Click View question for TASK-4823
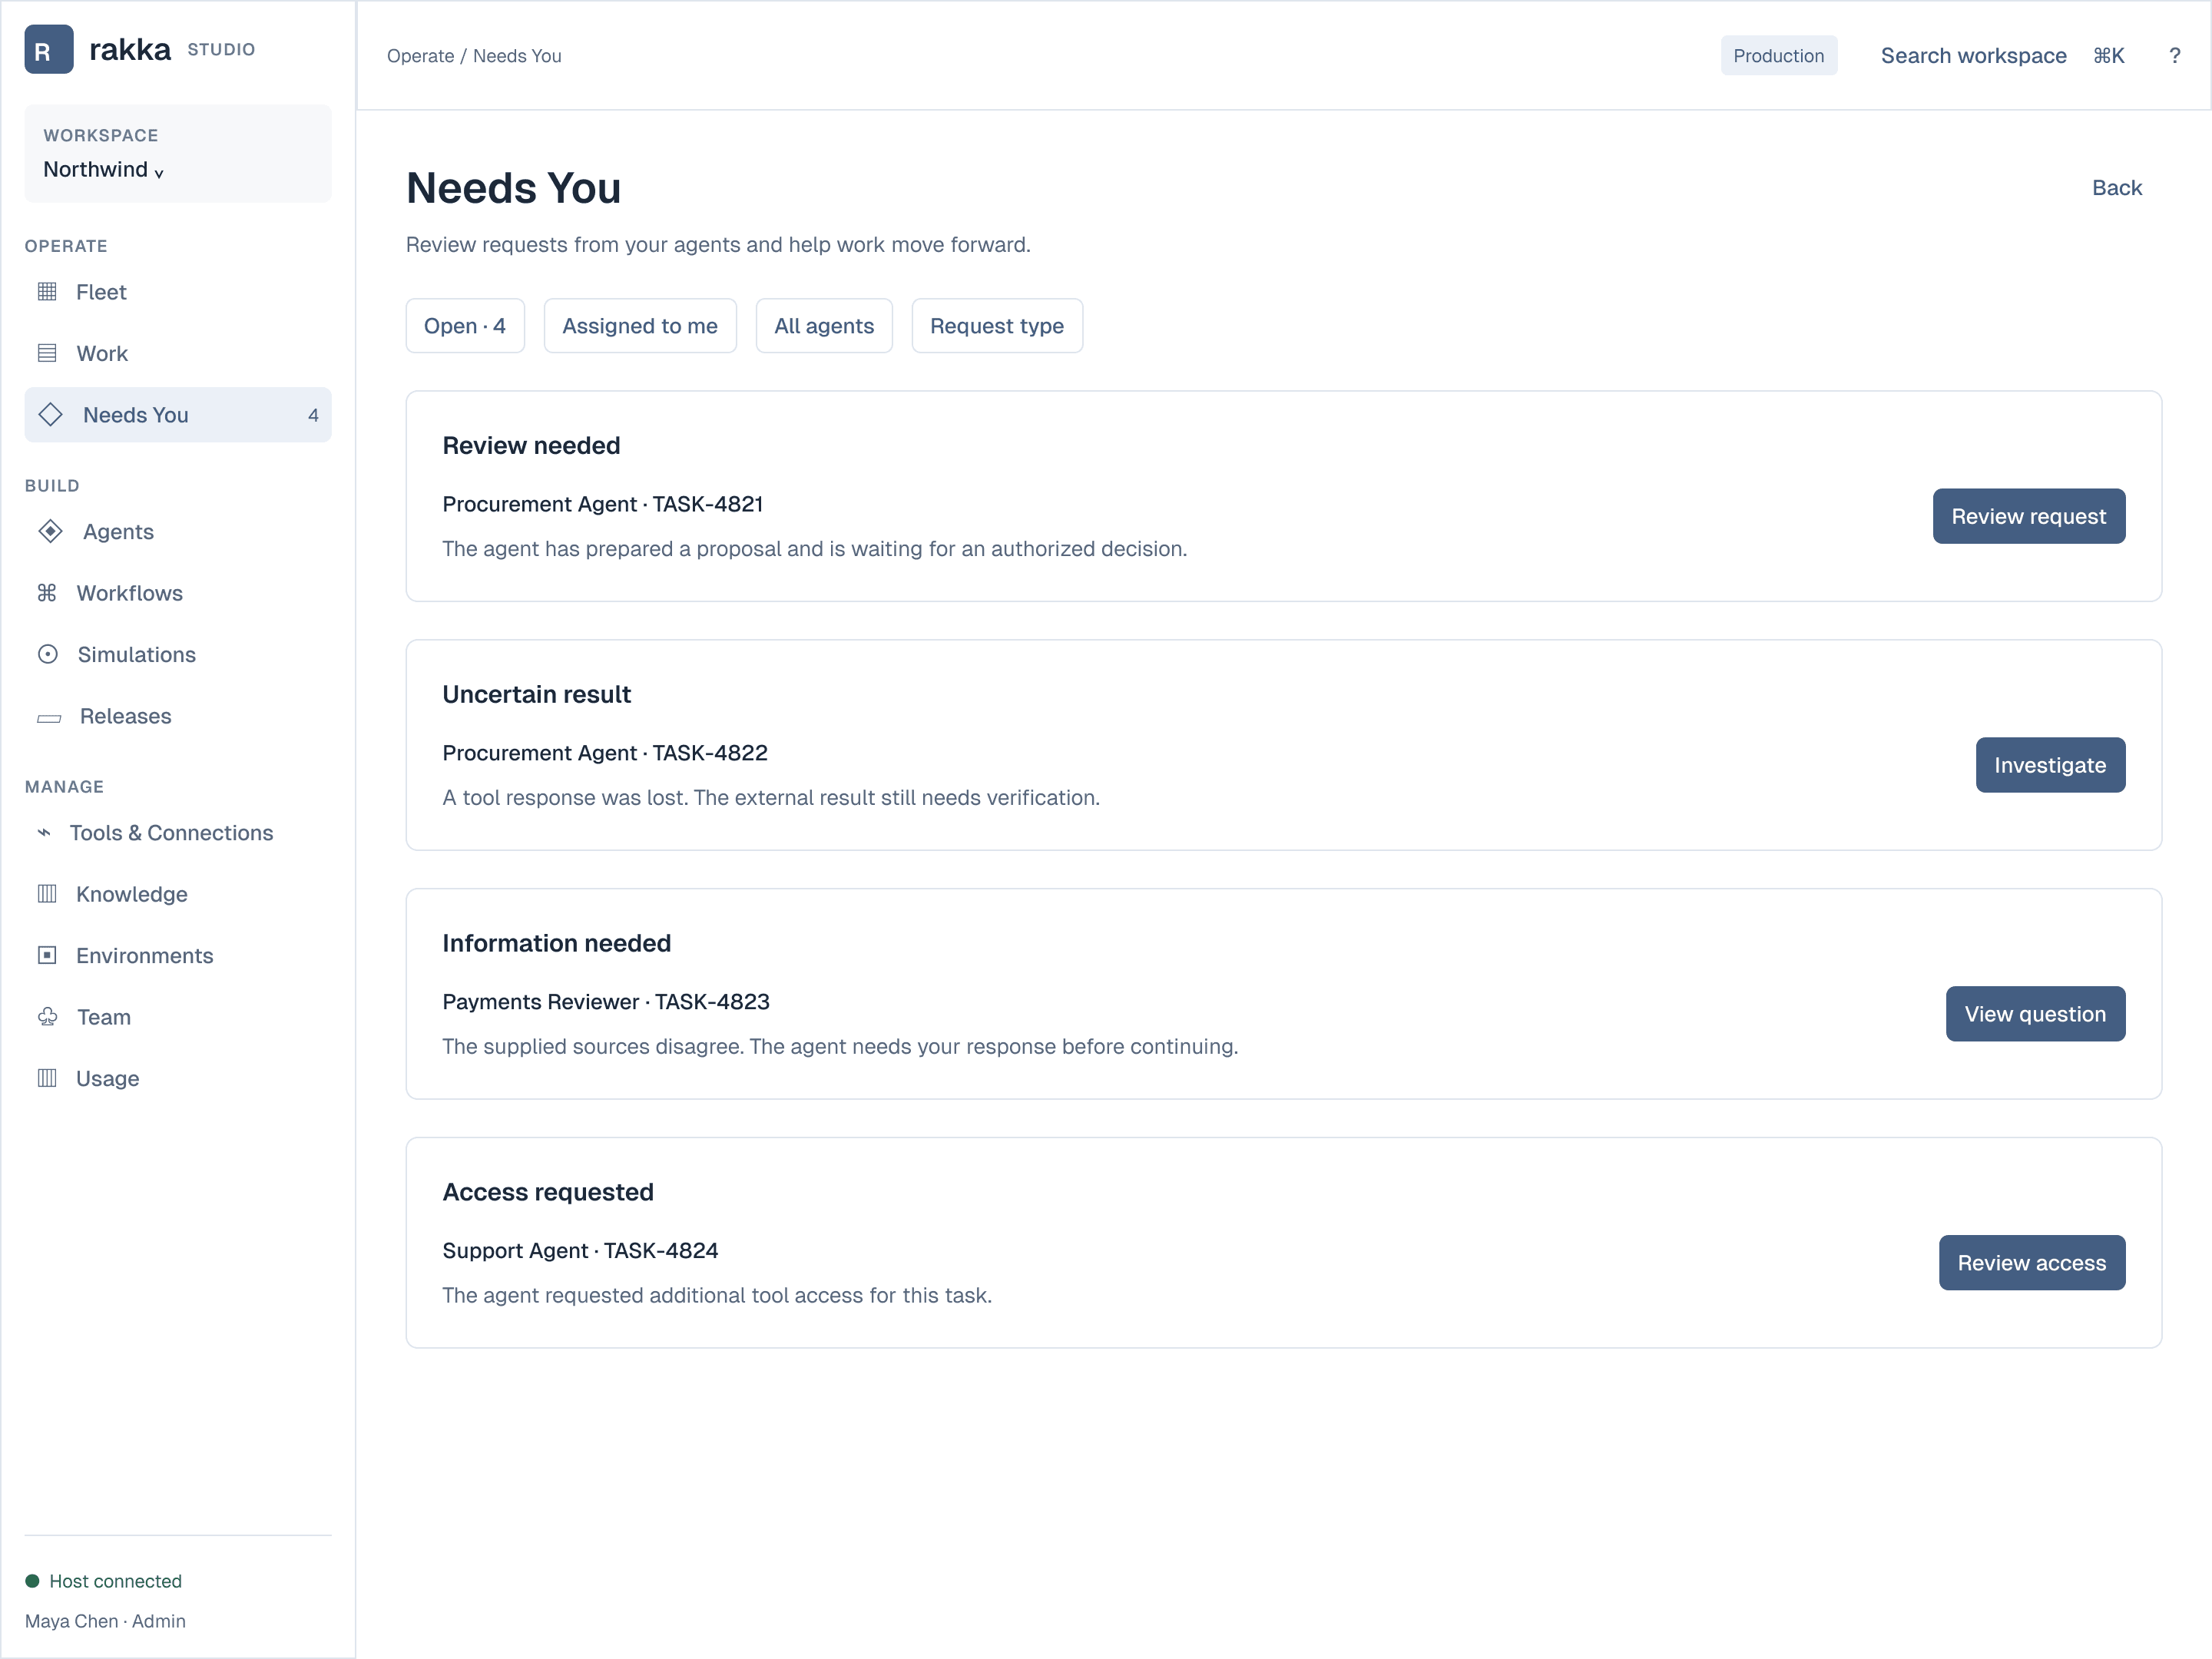Image resolution: width=2212 pixels, height=1659 pixels. pyautogui.click(x=2035, y=1014)
